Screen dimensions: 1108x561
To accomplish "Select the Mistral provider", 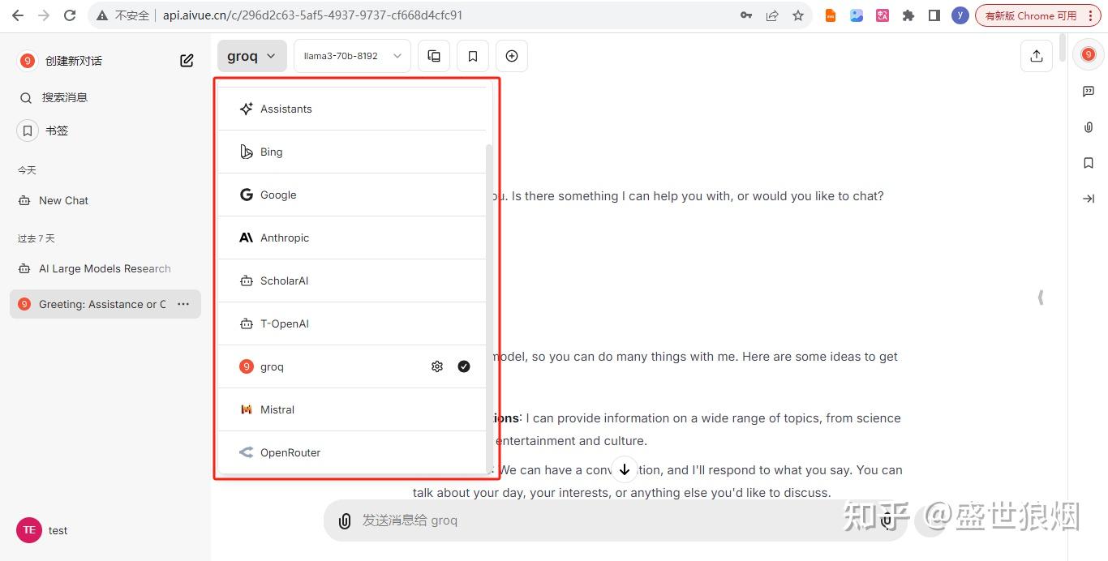I will point(277,409).
